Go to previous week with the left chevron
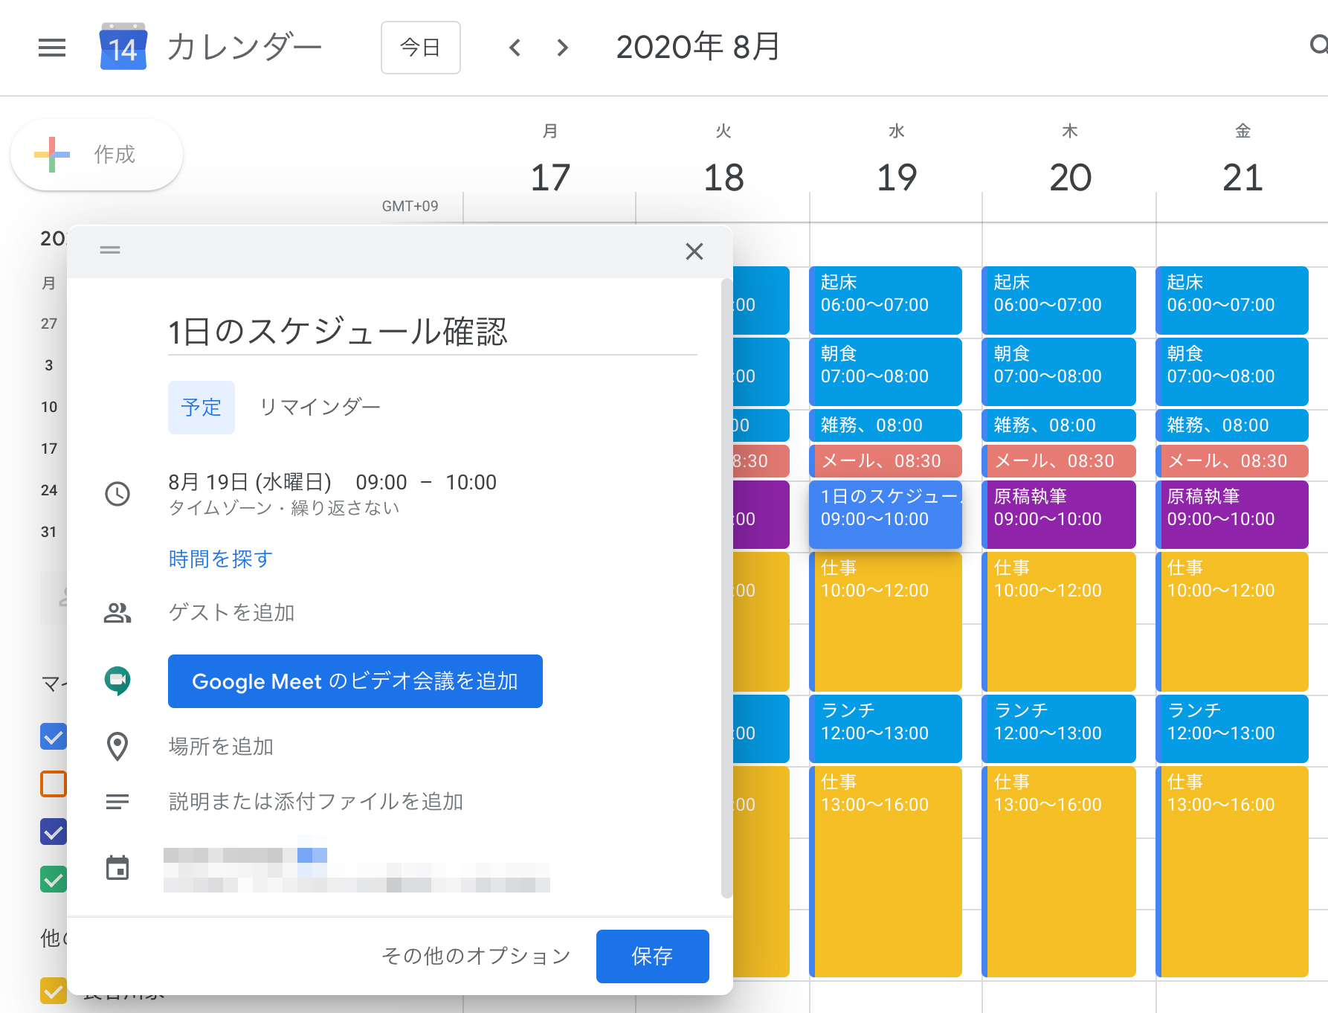This screenshot has width=1328, height=1013. [515, 48]
